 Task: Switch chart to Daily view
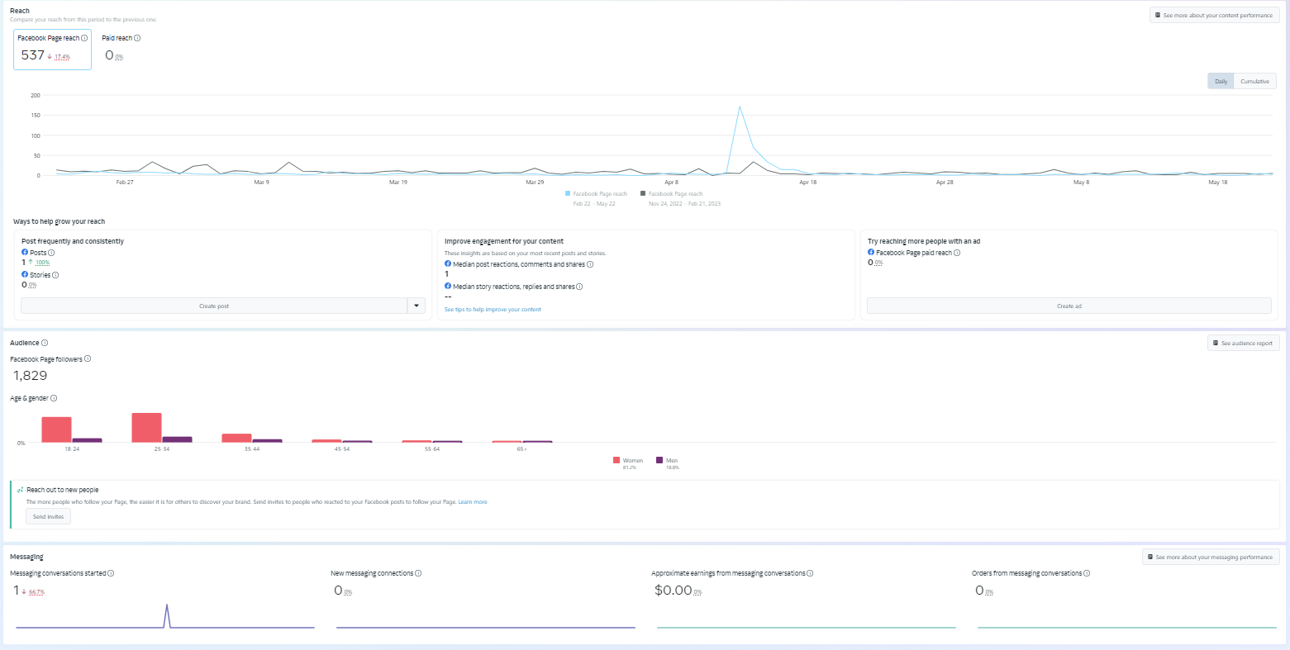click(1221, 81)
